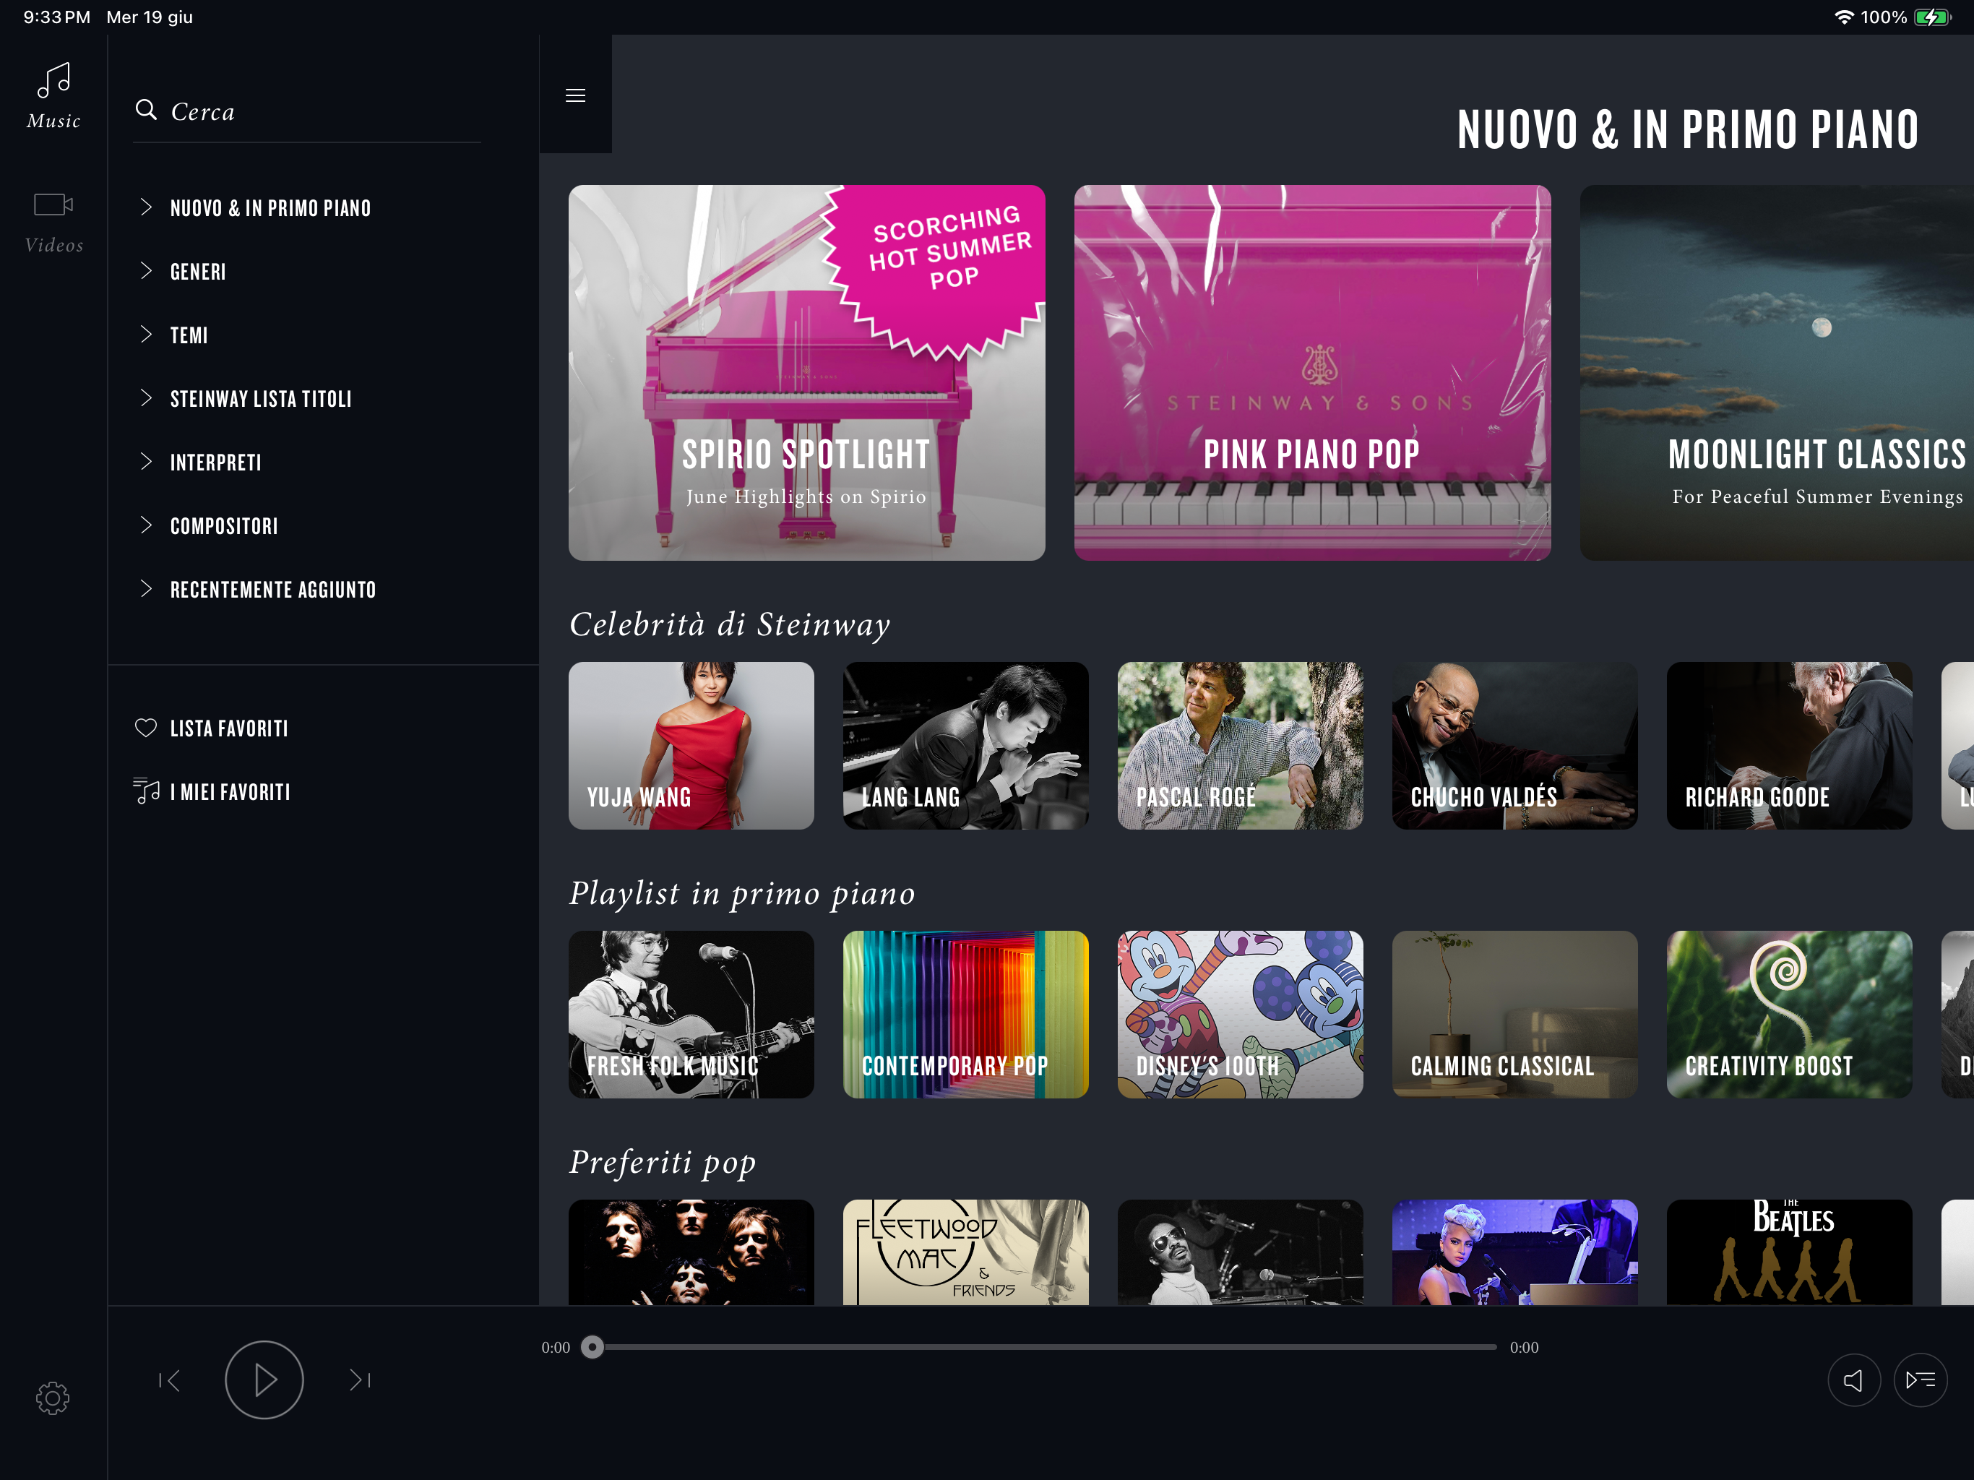1974x1480 pixels.
Task: Open Queen band pop favorites card
Action: click(x=691, y=1252)
